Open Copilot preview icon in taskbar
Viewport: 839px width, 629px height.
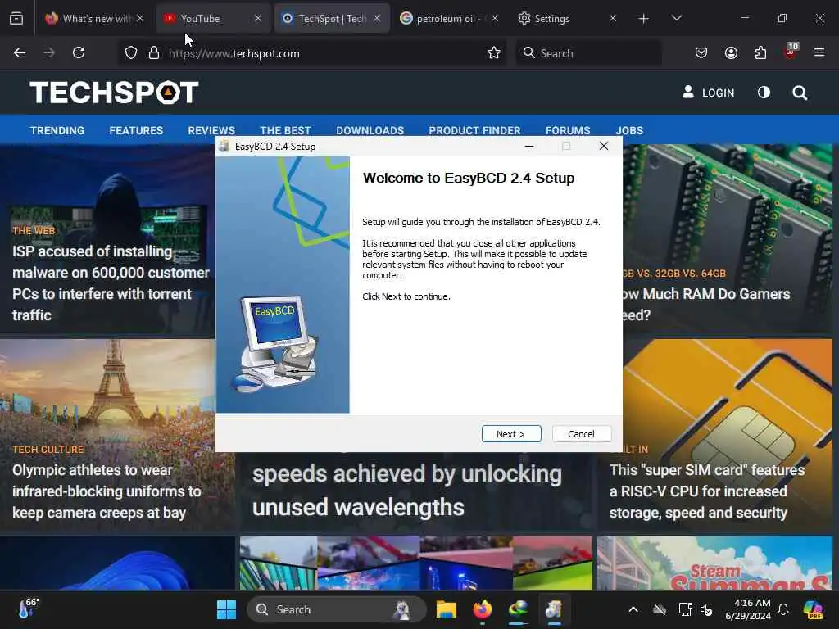(813, 609)
